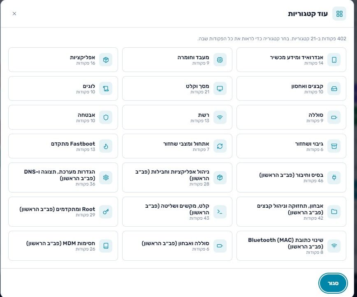
Task: Close the עוד קטגוריות dialog with X
Action: tap(14, 14)
